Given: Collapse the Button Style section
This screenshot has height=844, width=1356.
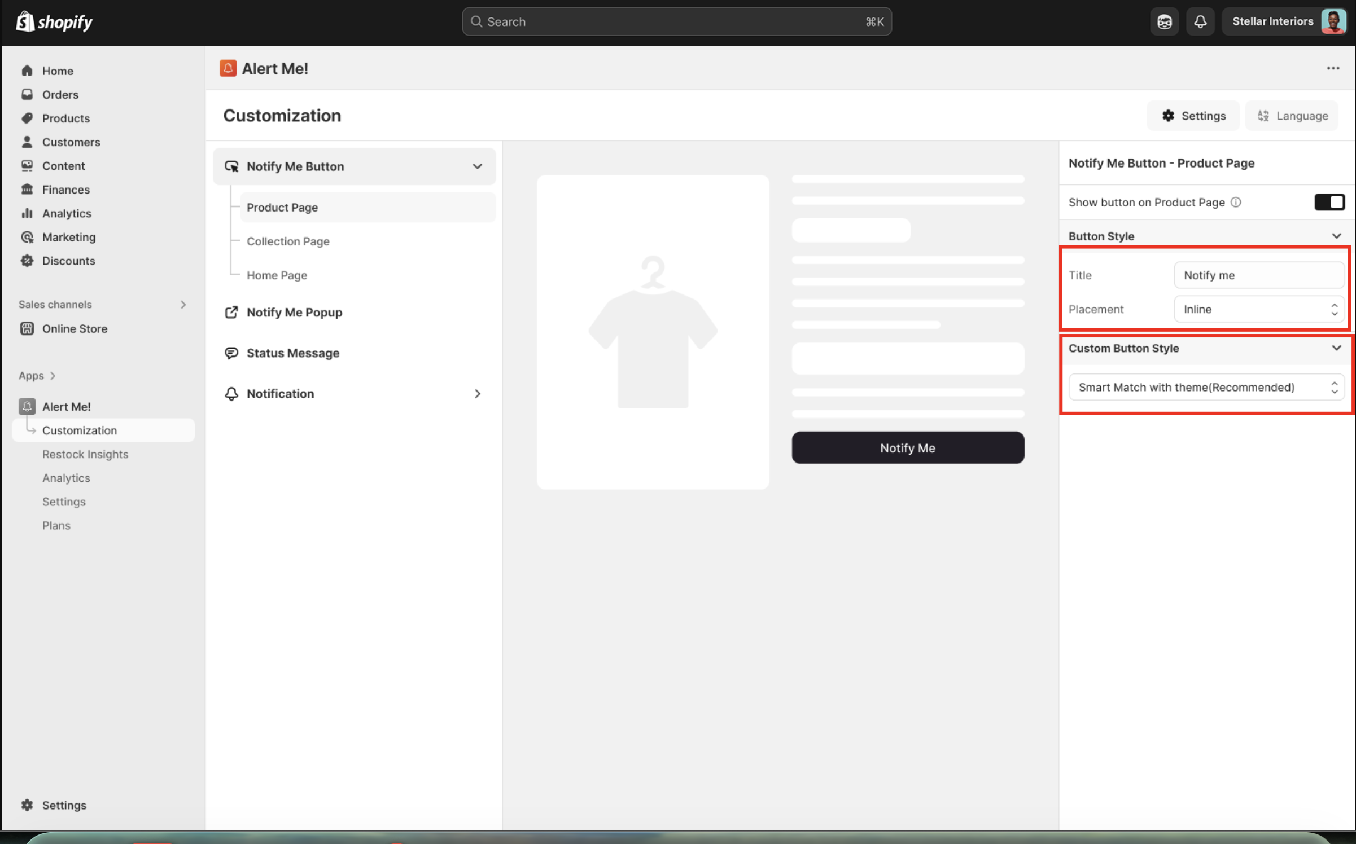Looking at the screenshot, I should [1336, 236].
